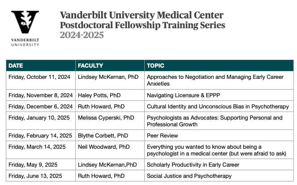Screen dimensions: 297x185
Task: Select the DATE column header
Action: click(16, 65)
